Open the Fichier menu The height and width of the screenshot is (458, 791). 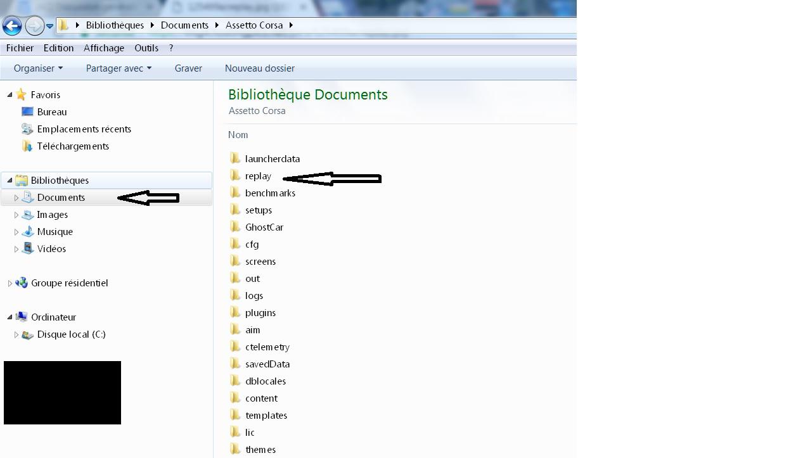coord(20,48)
